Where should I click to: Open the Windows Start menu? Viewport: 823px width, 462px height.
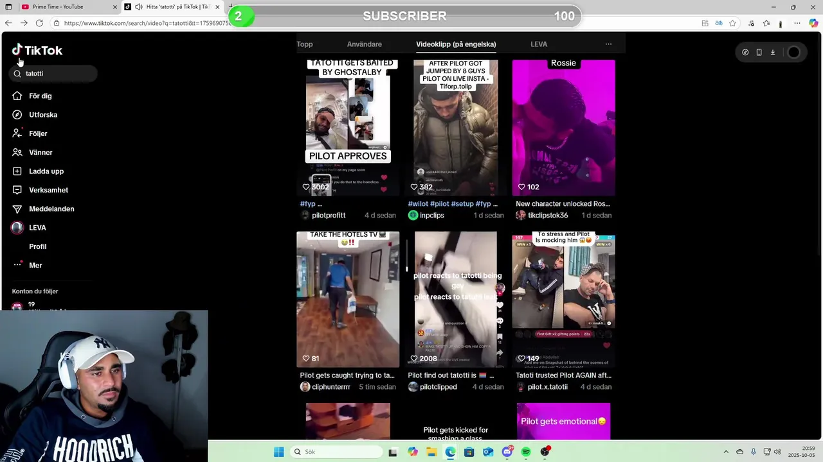pos(278,452)
